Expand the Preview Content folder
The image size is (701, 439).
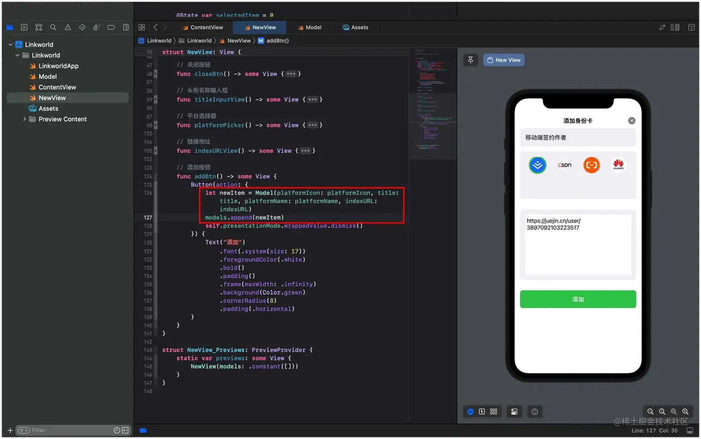25,119
